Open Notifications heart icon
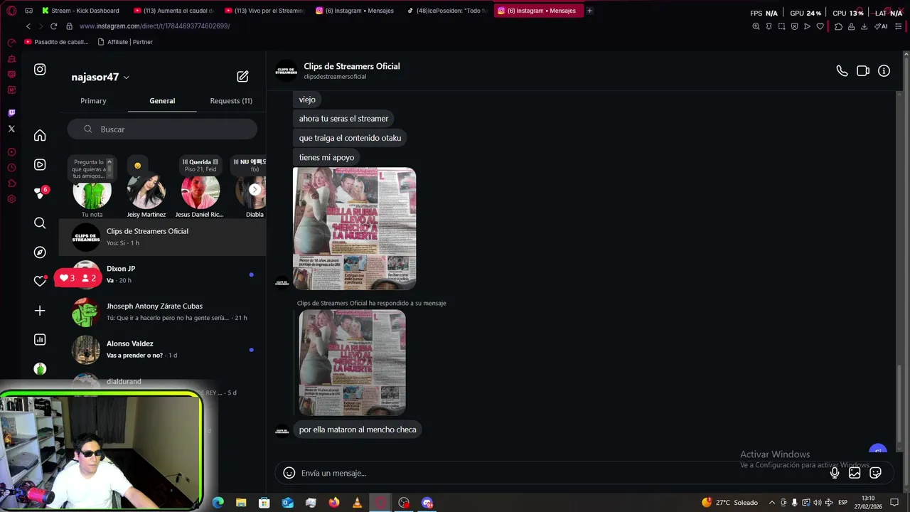910x512 pixels. (40, 282)
